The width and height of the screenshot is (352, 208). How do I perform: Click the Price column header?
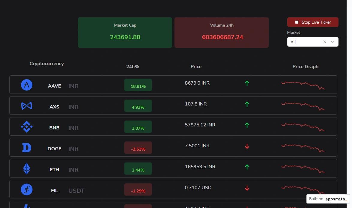coord(196,67)
